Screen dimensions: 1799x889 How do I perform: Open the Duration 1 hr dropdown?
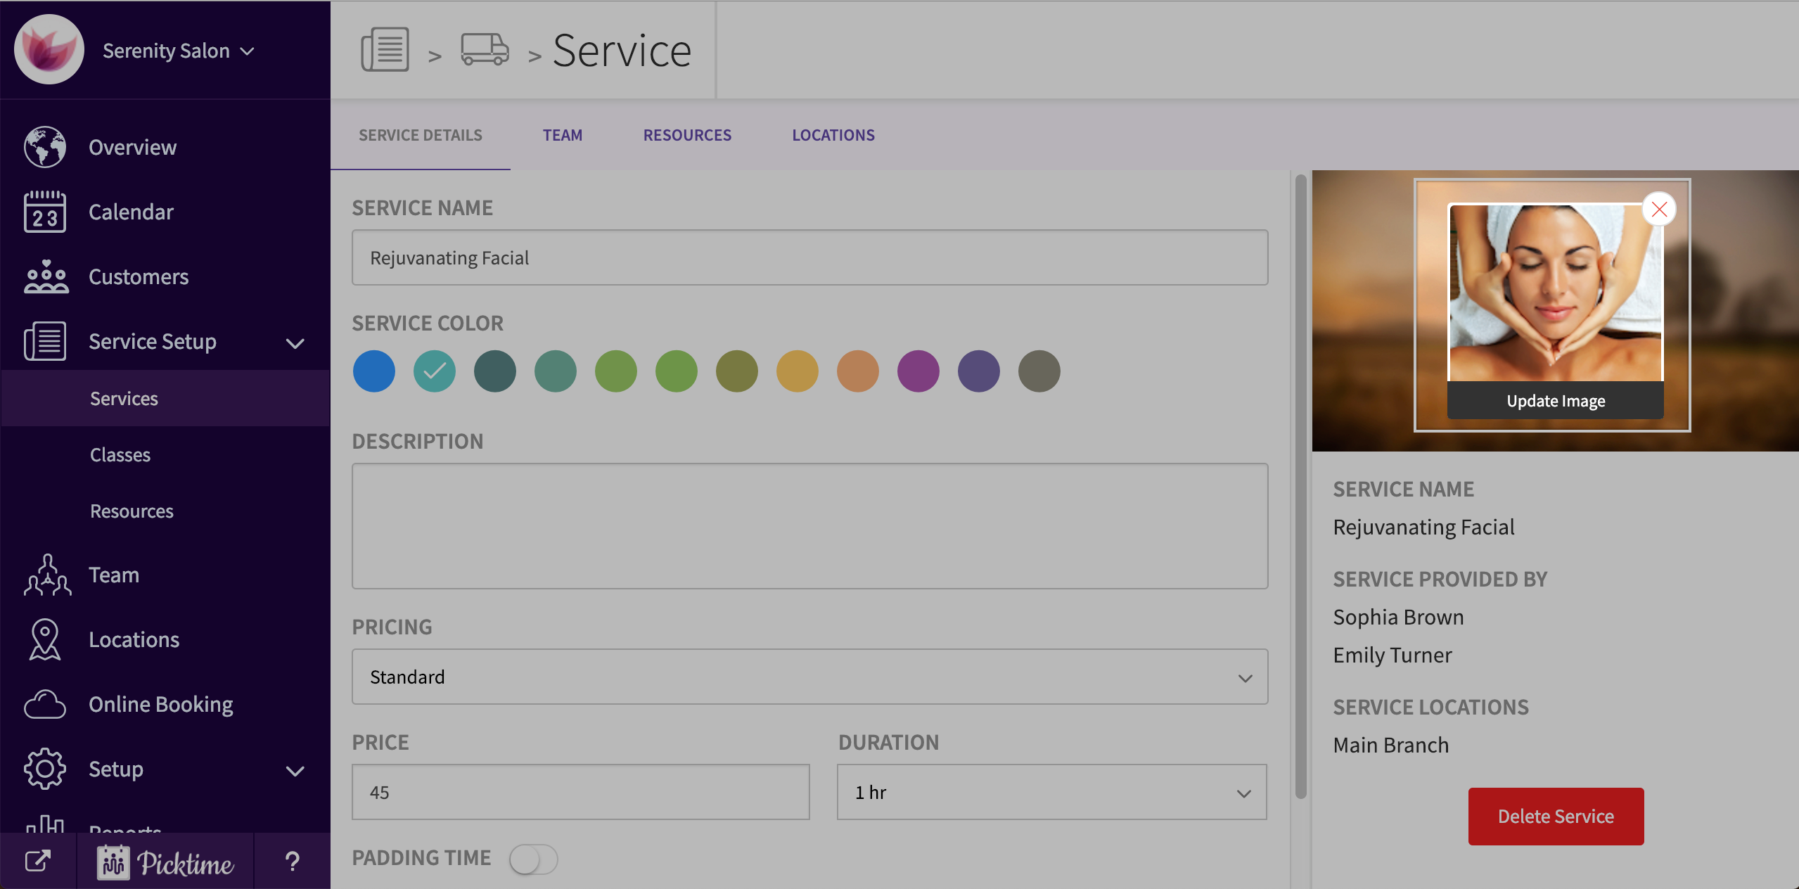click(1051, 792)
